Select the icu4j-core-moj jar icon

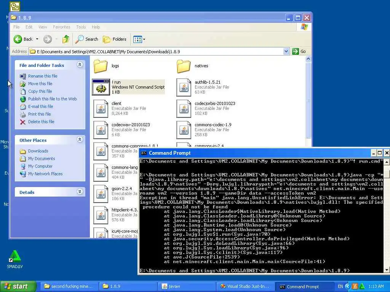pyautogui.click(x=101, y=233)
